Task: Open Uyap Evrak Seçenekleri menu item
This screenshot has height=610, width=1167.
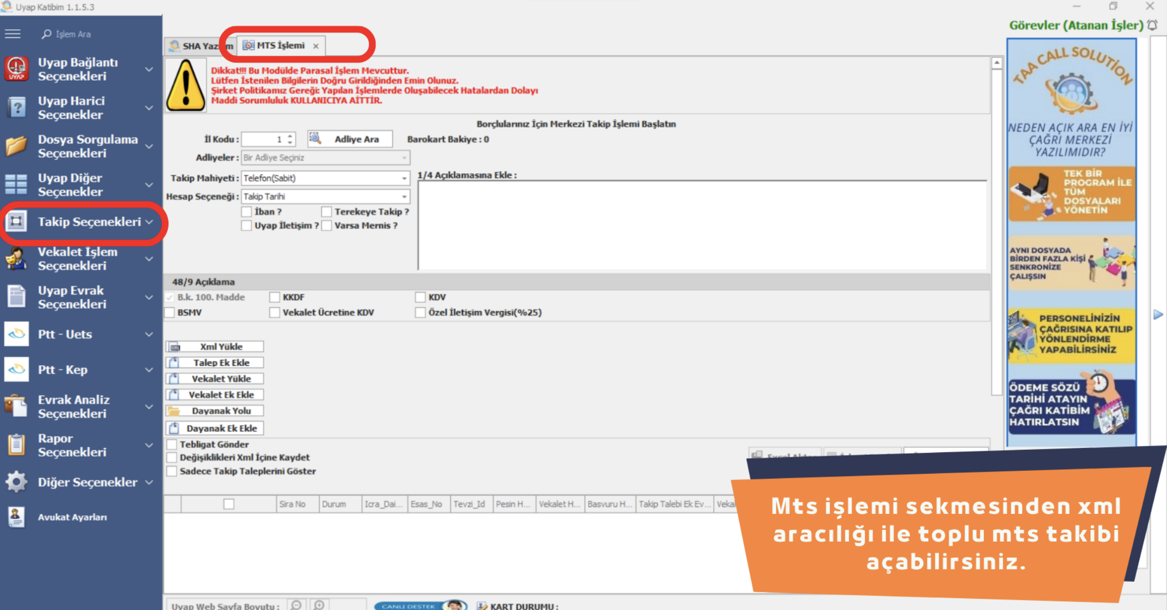Action: (81, 297)
